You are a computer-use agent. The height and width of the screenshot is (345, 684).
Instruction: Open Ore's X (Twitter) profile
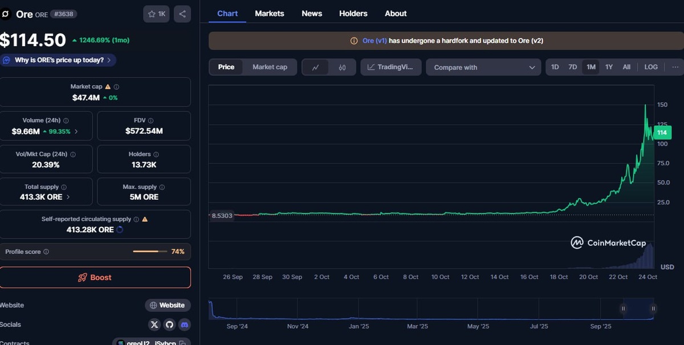pos(154,325)
